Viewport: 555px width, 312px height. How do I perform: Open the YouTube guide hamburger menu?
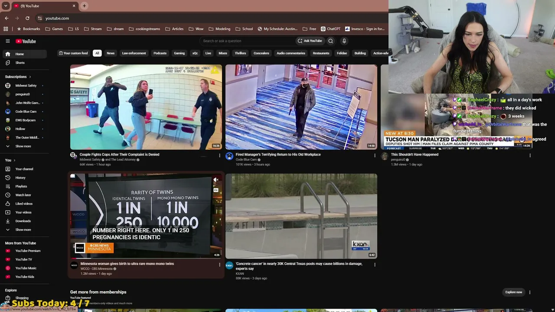pos(7,41)
